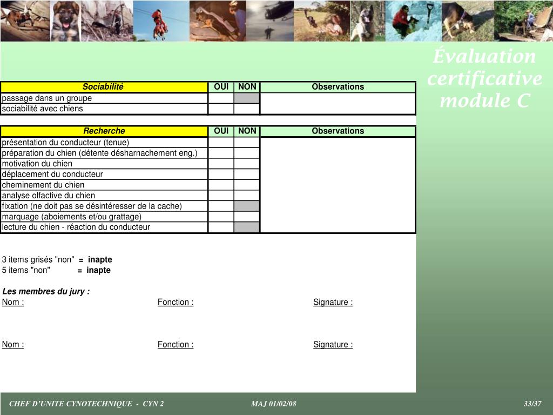
Task: Click OUI column header in Recherche table
Action: coord(221,131)
